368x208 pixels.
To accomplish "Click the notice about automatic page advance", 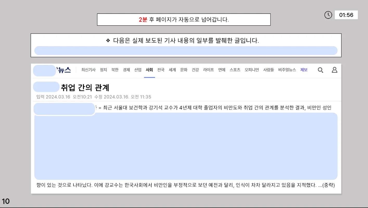I will tap(184, 20).
